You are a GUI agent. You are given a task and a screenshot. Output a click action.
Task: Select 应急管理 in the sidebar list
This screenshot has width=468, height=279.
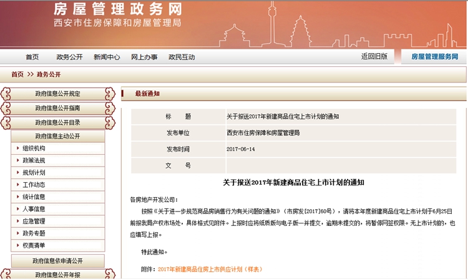coord(34,221)
